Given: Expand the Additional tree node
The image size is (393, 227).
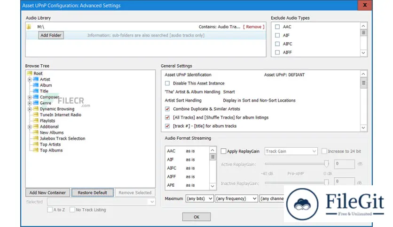Looking at the screenshot, I should (x=30, y=127).
